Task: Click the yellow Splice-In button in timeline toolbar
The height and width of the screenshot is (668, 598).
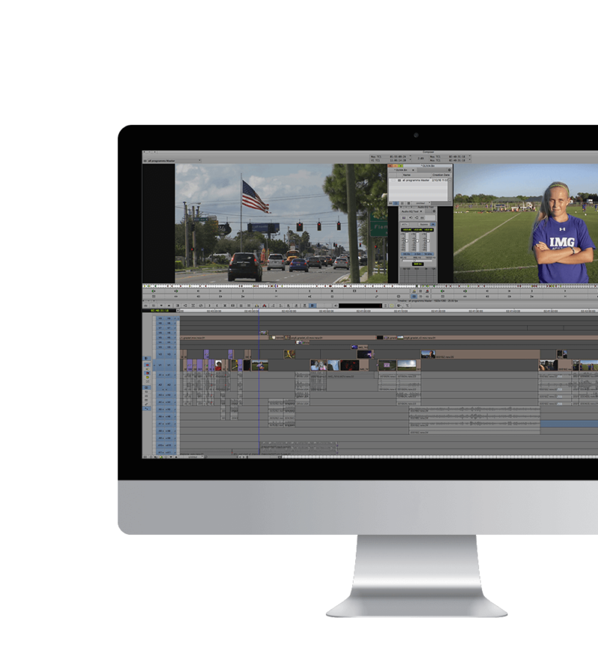Action: (256, 306)
